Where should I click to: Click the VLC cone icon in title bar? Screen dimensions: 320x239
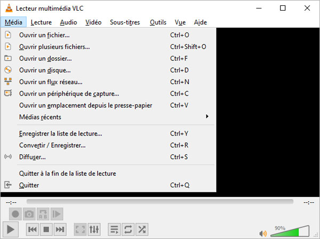click(9, 8)
